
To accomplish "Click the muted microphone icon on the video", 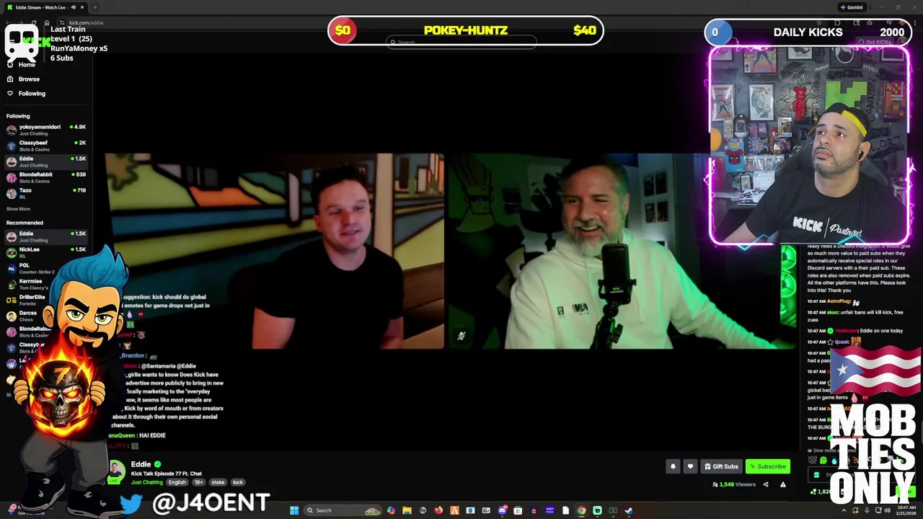I will 461,335.
